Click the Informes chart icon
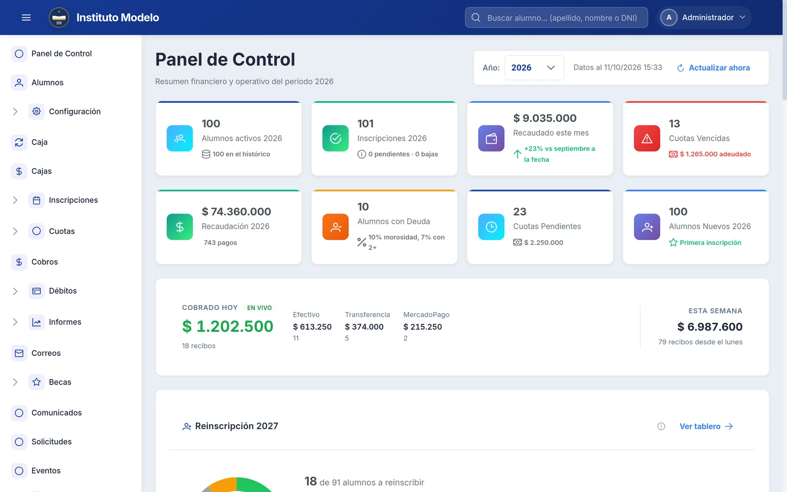Viewport: 787px width, 492px height. click(x=36, y=322)
